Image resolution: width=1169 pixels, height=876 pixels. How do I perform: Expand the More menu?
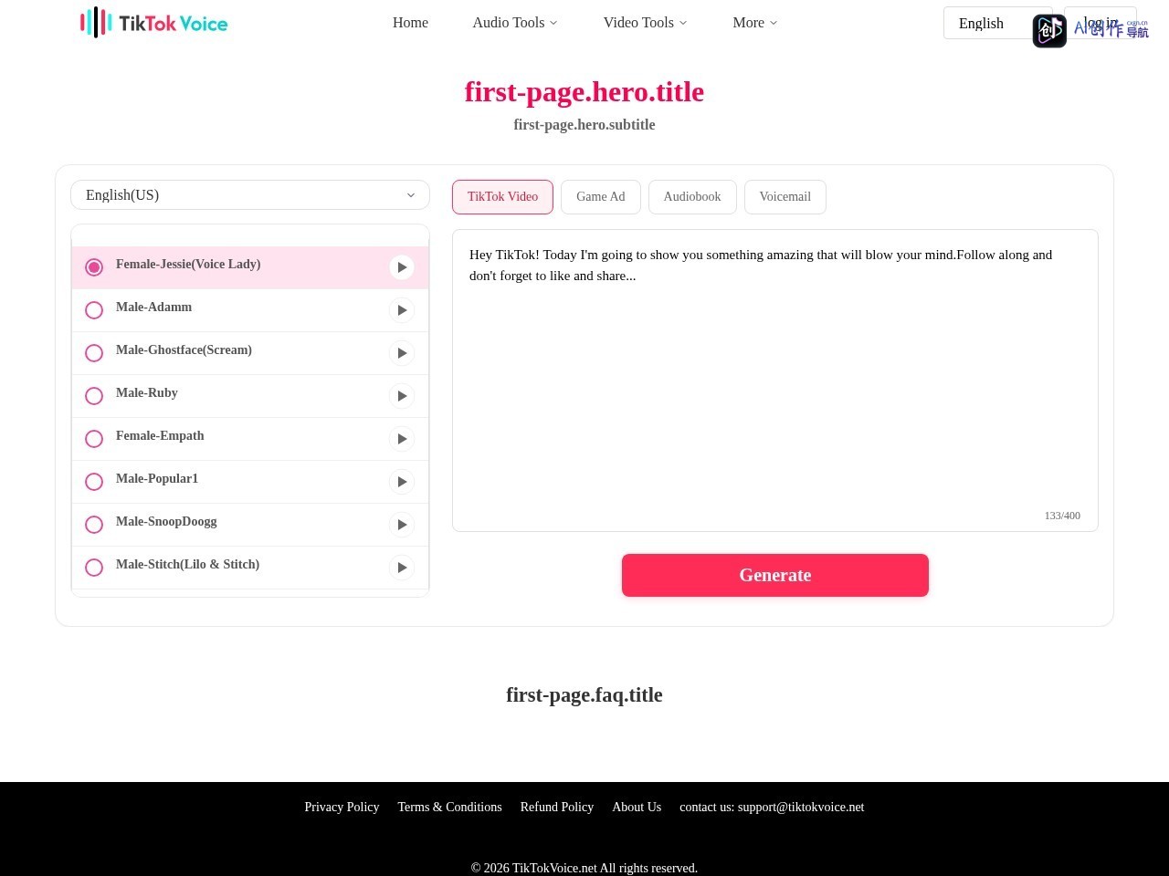point(755,23)
